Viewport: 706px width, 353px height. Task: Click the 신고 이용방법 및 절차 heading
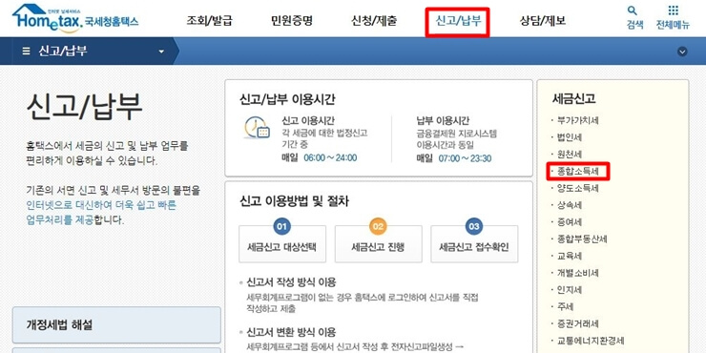coord(295,201)
